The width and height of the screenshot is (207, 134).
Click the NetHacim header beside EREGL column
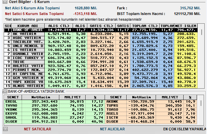pos(41,97)
